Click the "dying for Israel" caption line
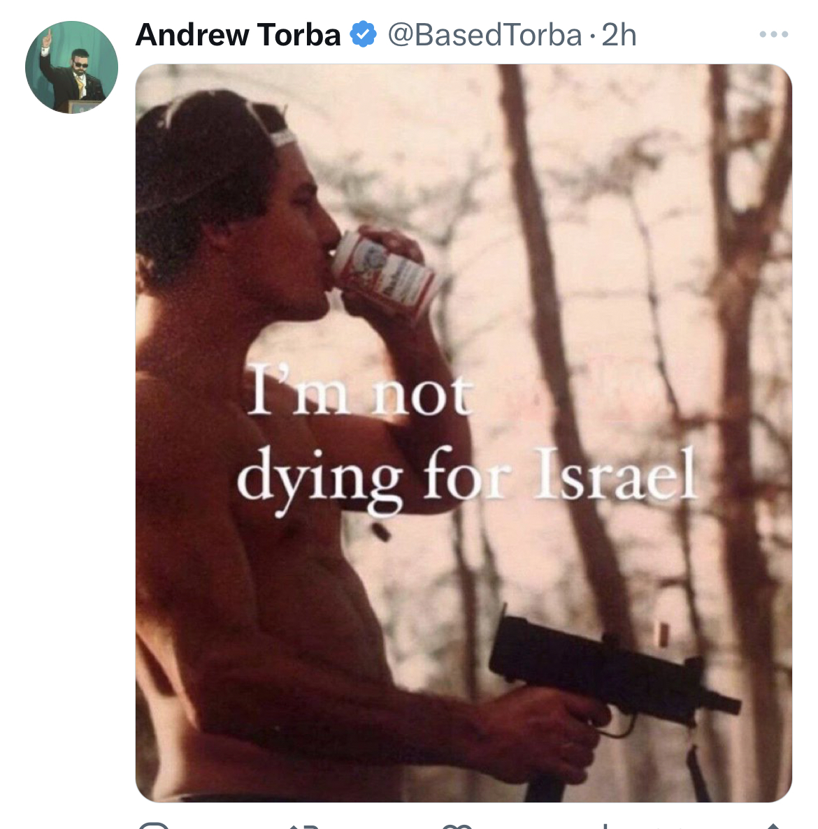818x829 pixels. point(466,477)
